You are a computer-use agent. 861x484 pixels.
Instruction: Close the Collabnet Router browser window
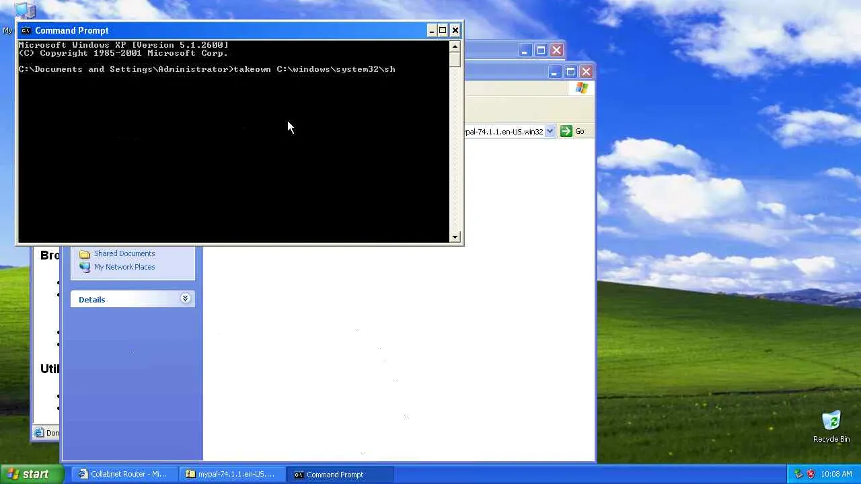(556, 50)
